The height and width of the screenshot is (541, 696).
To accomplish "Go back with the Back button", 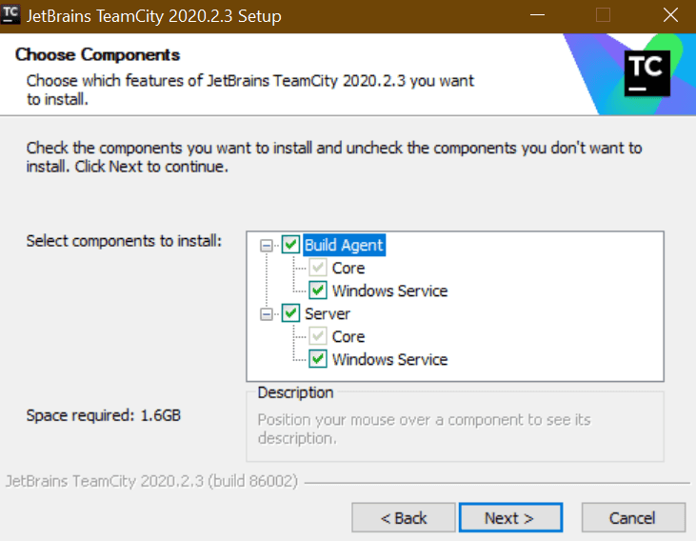I will click(404, 518).
